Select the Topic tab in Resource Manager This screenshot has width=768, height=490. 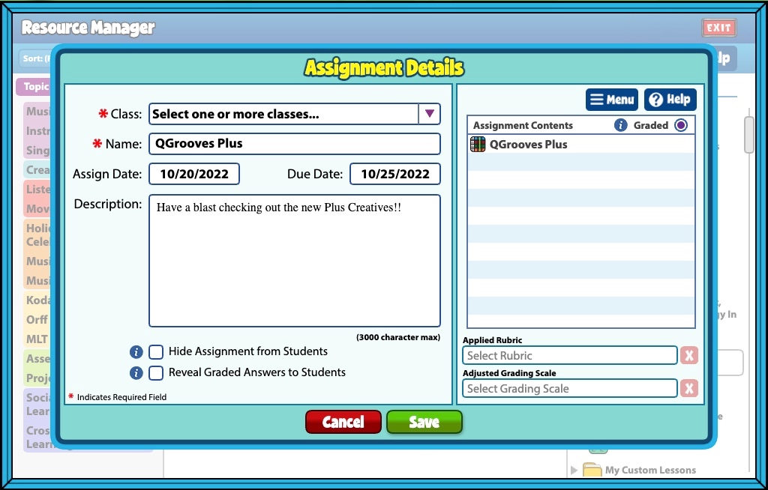(x=34, y=87)
